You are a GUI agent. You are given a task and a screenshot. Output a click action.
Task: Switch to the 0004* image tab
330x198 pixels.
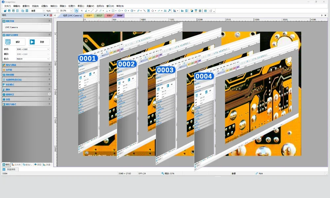[x=120, y=15]
